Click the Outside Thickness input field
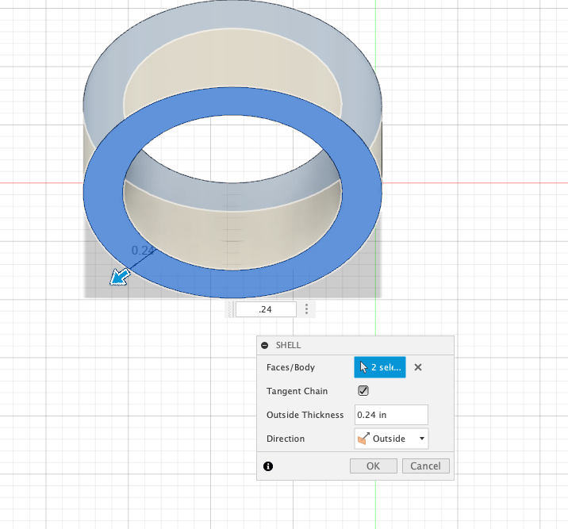The height and width of the screenshot is (529, 568). coord(391,415)
